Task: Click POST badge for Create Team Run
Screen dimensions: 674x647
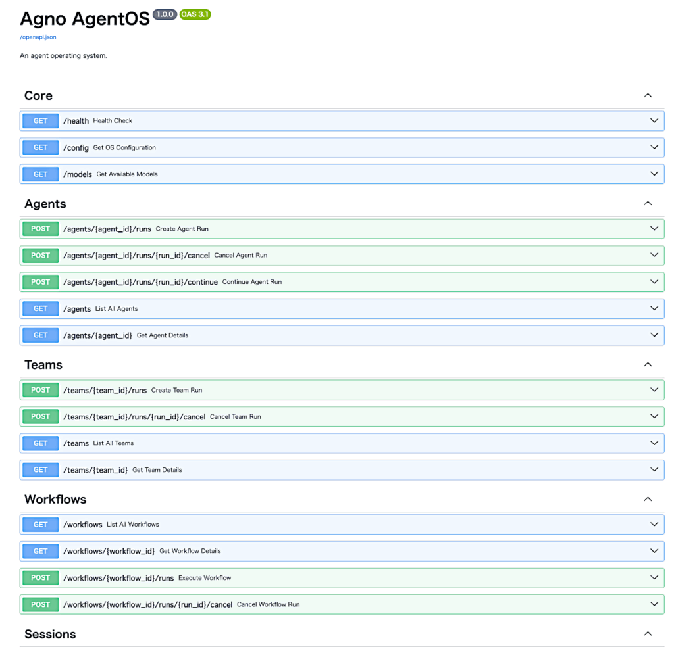Action: (40, 390)
